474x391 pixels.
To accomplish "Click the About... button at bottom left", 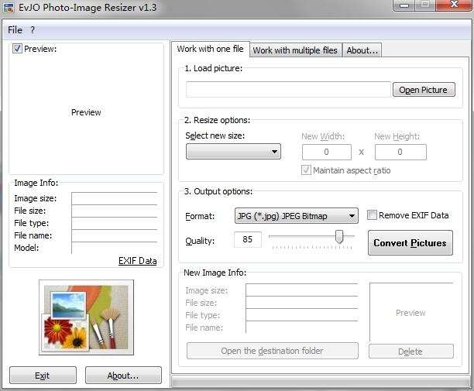I will click(123, 376).
